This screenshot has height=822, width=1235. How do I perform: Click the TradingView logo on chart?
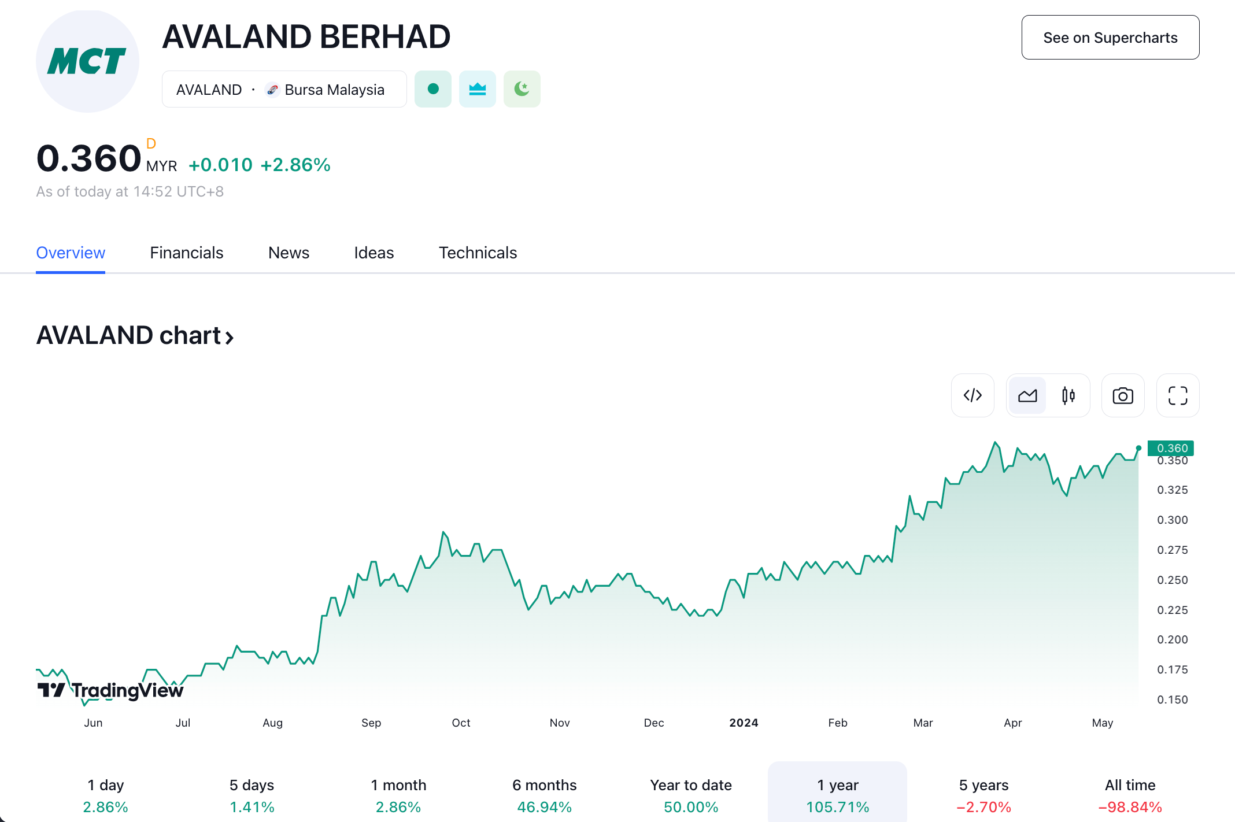[110, 690]
